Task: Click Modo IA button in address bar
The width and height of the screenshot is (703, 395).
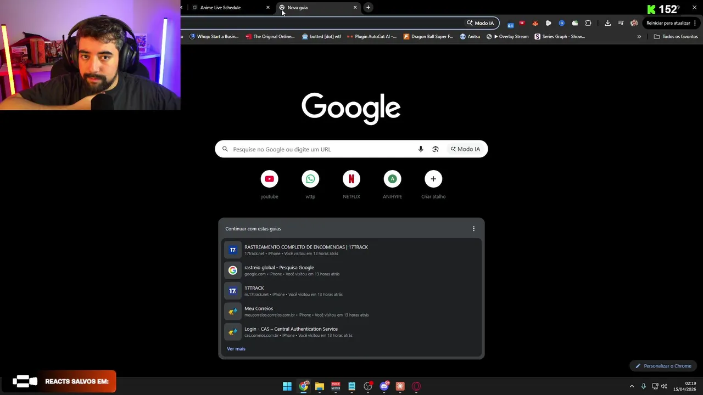Action: (x=481, y=23)
